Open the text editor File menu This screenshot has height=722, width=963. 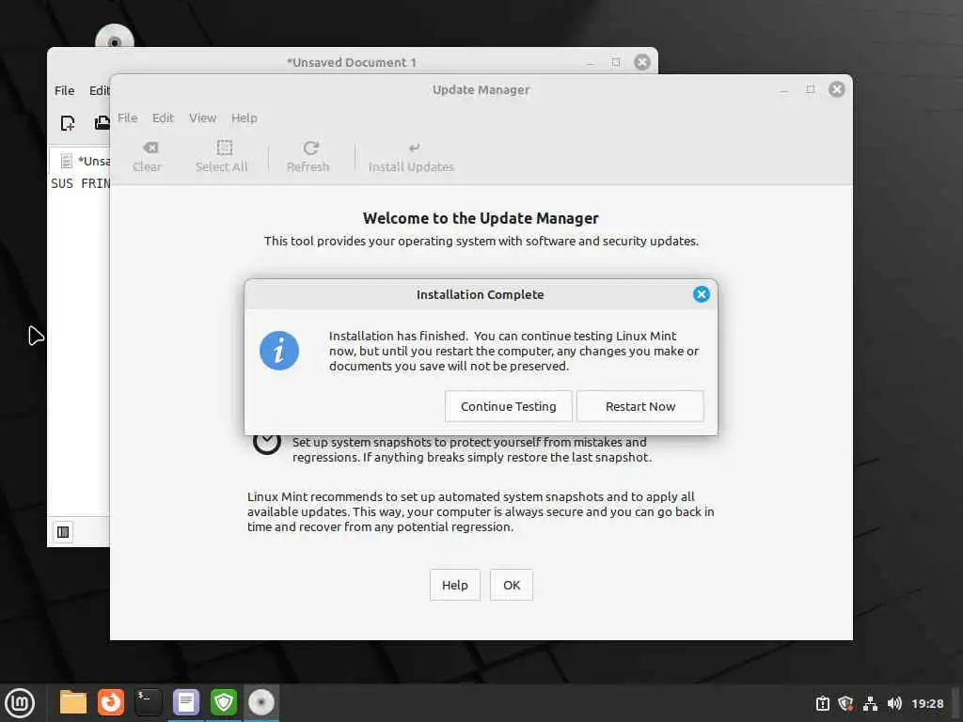tap(64, 91)
